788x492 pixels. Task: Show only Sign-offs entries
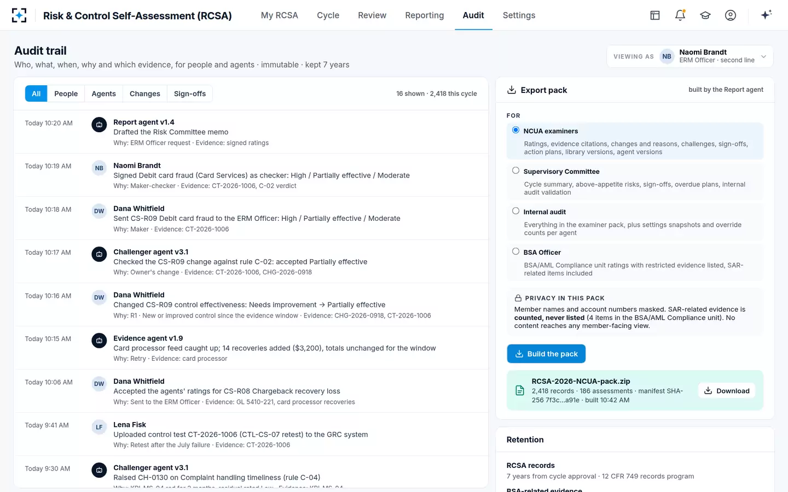pos(190,93)
